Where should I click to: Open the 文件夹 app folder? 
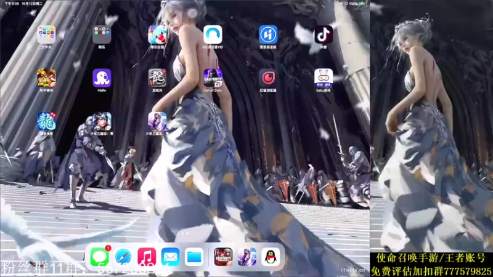point(46,34)
